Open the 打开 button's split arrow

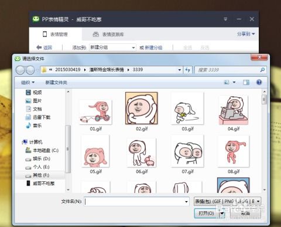point(222,214)
